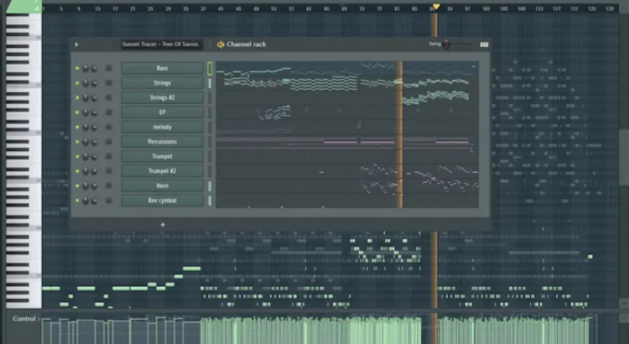Select the Strings #2 channel button
This screenshot has width=629, height=344.
tap(162, 98)
